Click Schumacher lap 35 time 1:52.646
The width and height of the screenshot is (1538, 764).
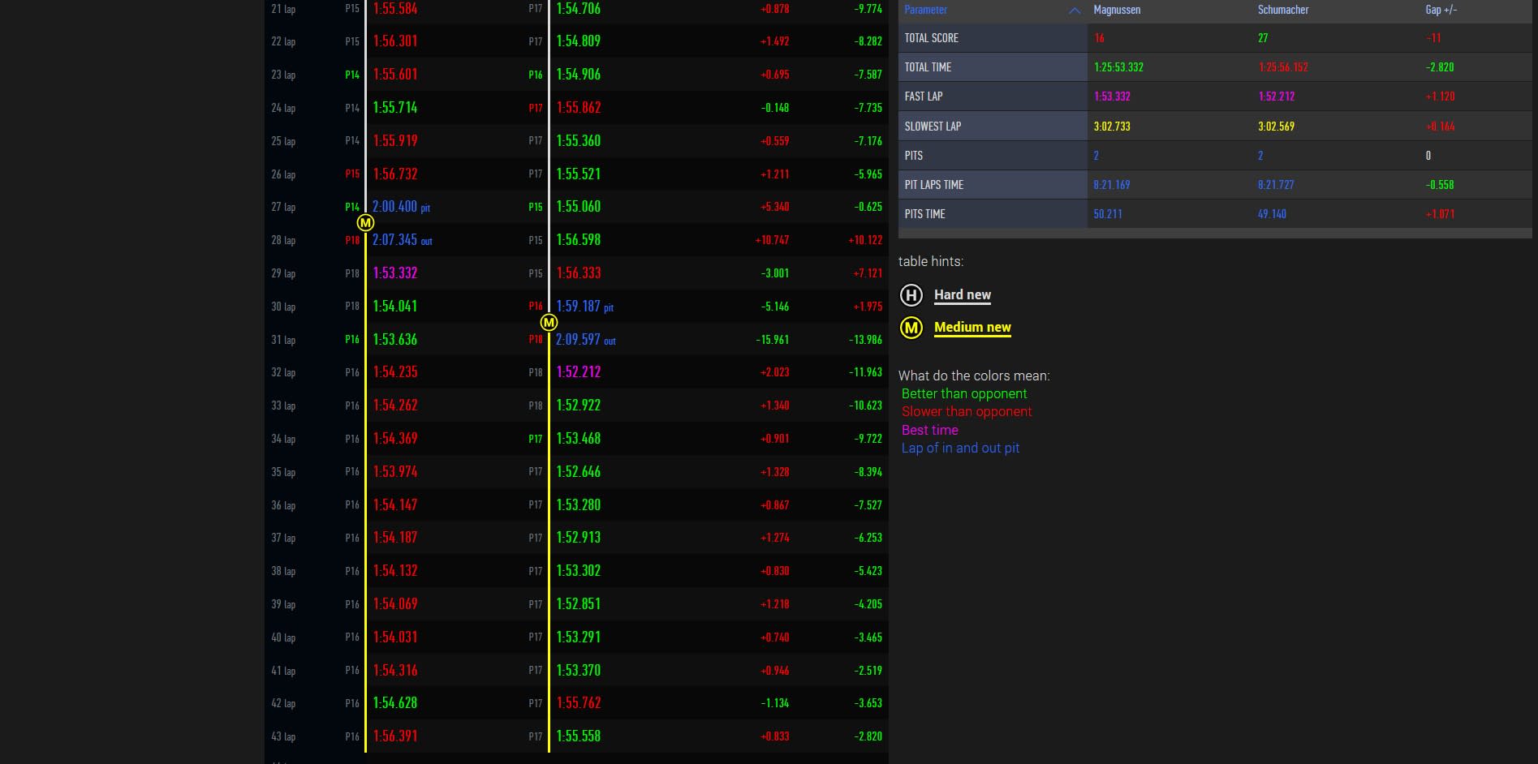pos(578,472)
